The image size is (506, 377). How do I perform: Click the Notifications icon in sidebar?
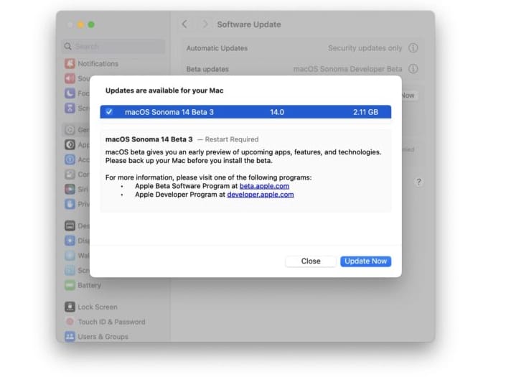pyautogui.click(x=70, y=64)
